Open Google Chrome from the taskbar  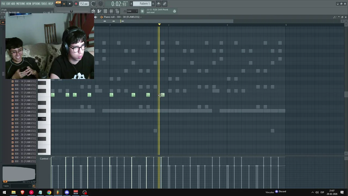pos(49,192)
